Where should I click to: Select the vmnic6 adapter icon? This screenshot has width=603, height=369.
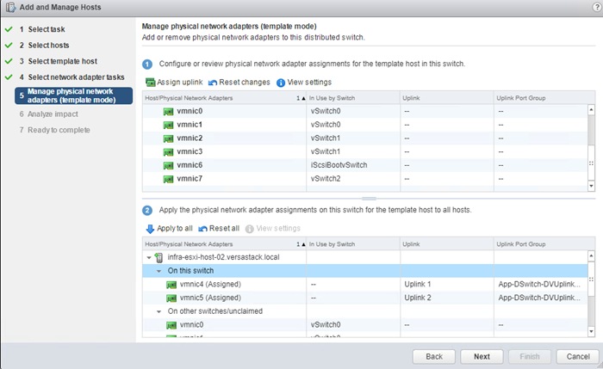168,165
